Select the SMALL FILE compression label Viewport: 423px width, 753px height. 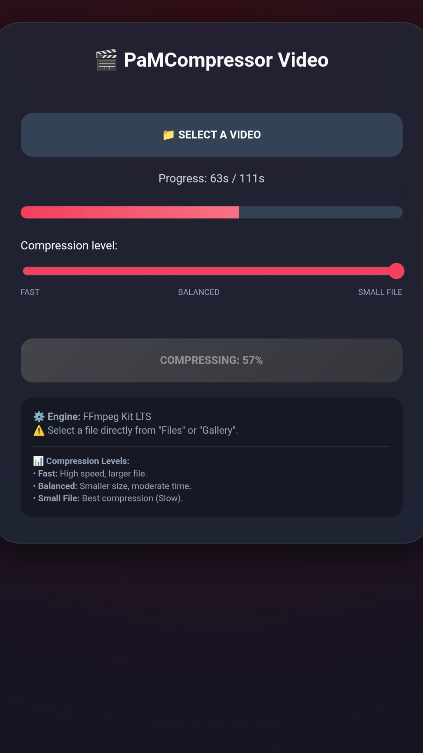[x=380, y=292]
